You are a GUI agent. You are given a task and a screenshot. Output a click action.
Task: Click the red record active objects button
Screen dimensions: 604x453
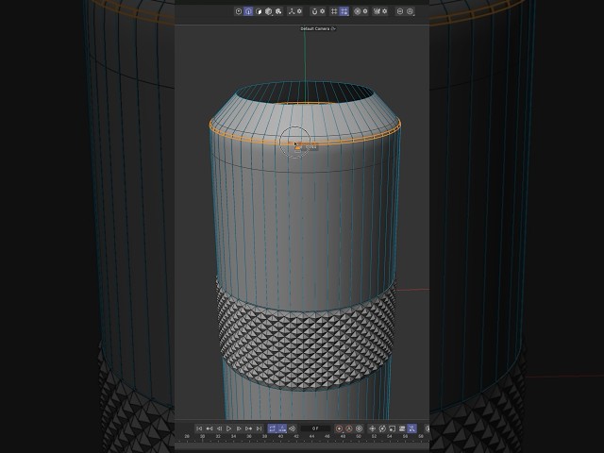[x=339, y=428]
